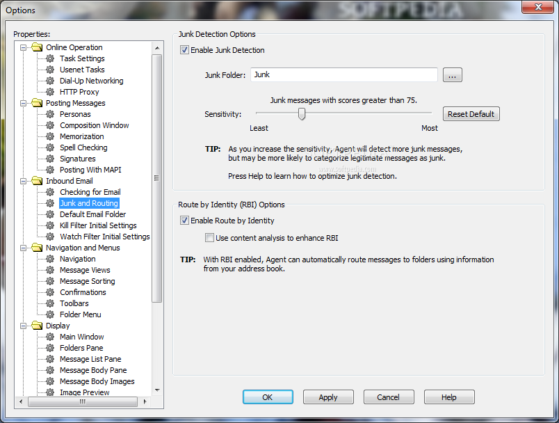Click the gear icon beside Message Views
The height and width of the screenshot is (423, 559).
(x=50, y=270)
